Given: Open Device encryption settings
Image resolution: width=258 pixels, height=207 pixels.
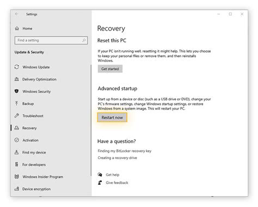Looking at the screenshot, I should pyautogui.click(x=36, y=189).
